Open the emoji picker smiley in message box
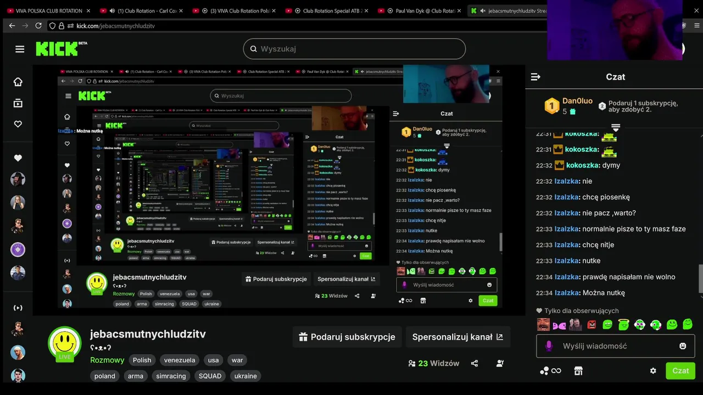The width and height of the screenshot is (703, 395). (683, 346)
